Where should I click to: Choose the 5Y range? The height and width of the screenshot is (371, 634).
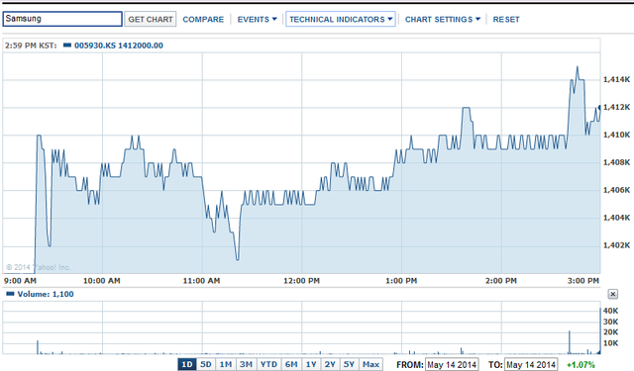click(x=349, y=364)
